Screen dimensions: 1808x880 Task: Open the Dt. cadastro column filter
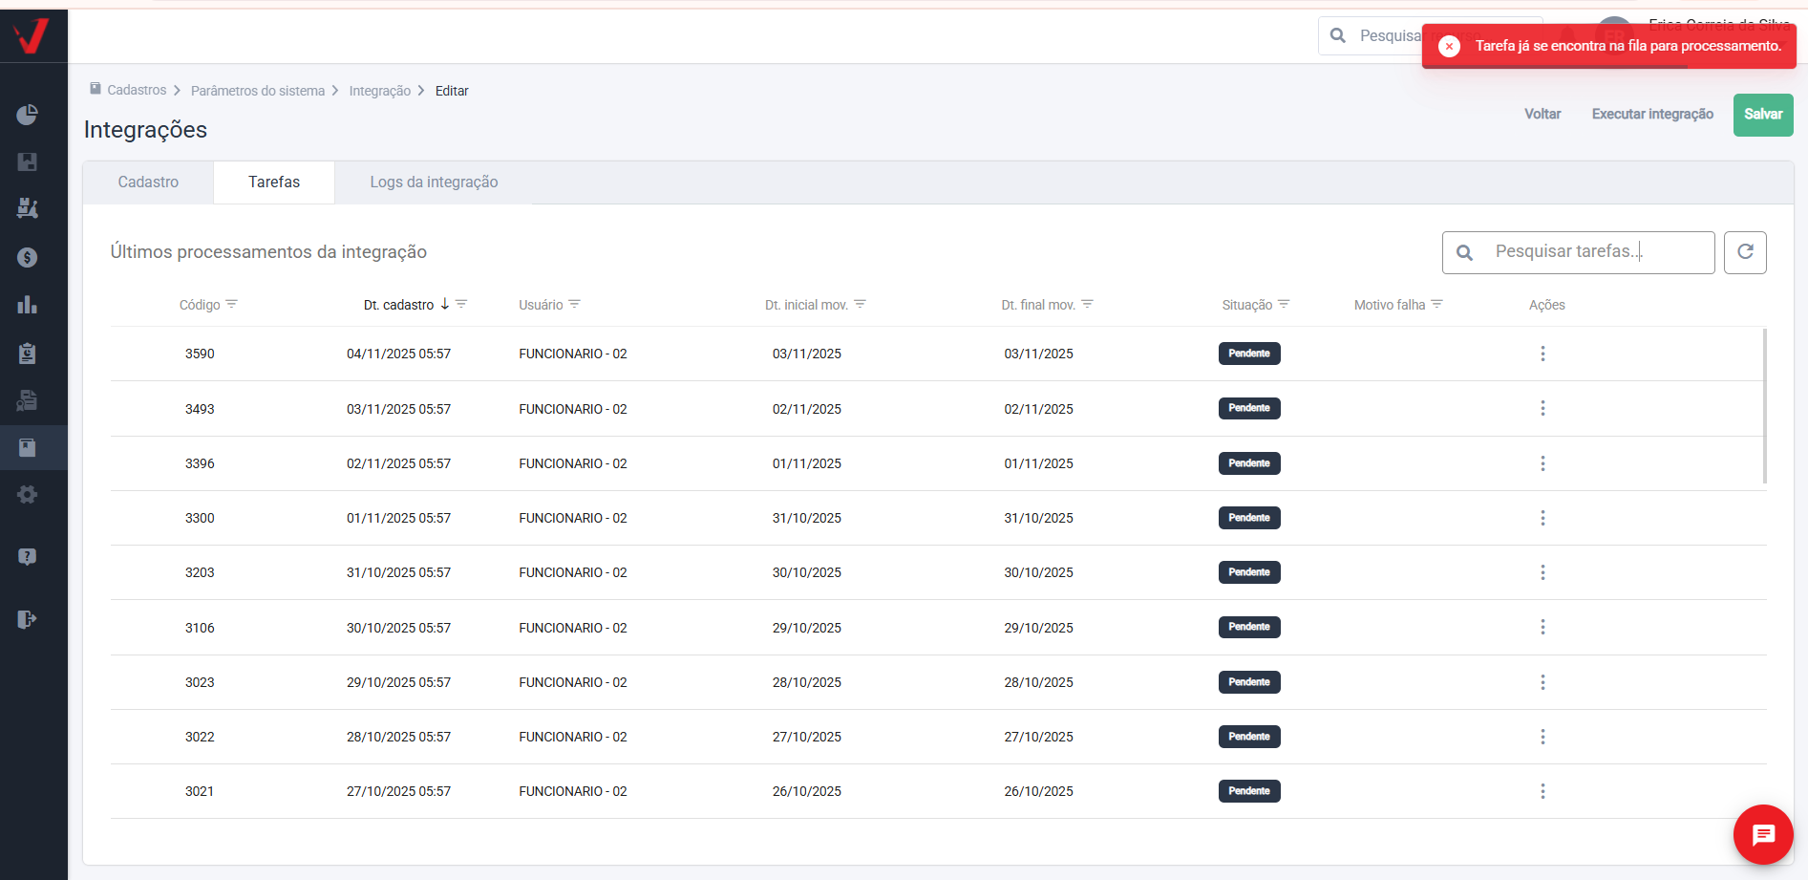461,304
